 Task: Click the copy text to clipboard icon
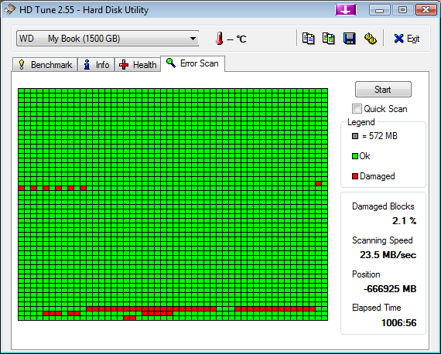pos(308,39)
